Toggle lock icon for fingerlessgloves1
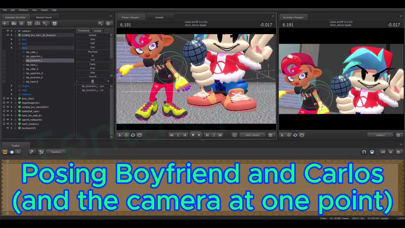 click(x=4, y=103)
